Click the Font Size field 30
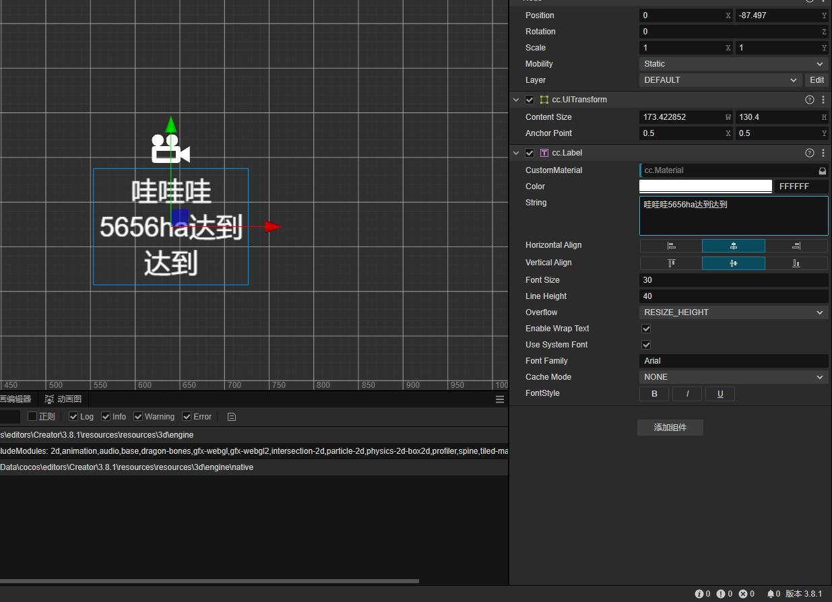 point(734,280)
